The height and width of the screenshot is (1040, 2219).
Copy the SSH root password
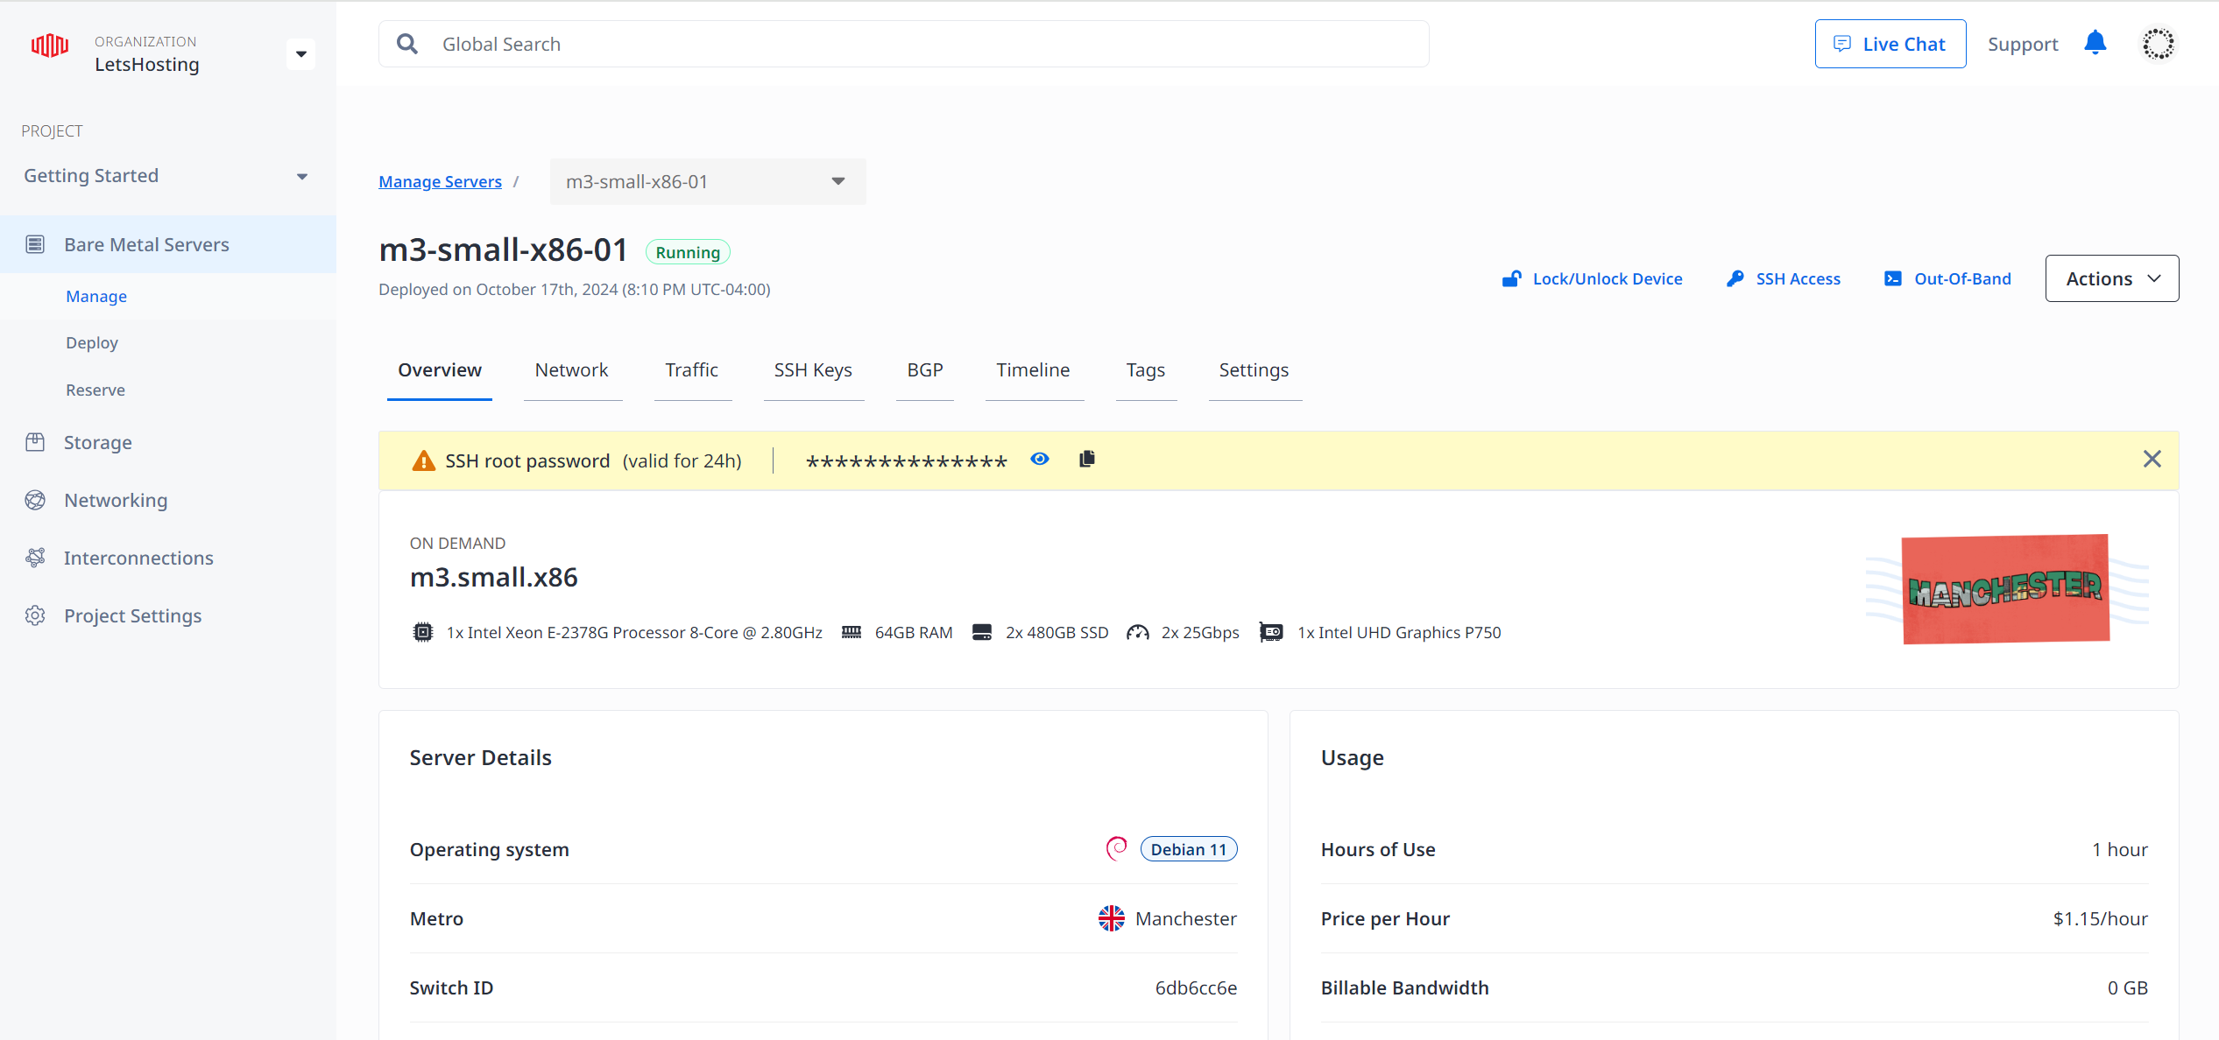tap(1087, 459)
